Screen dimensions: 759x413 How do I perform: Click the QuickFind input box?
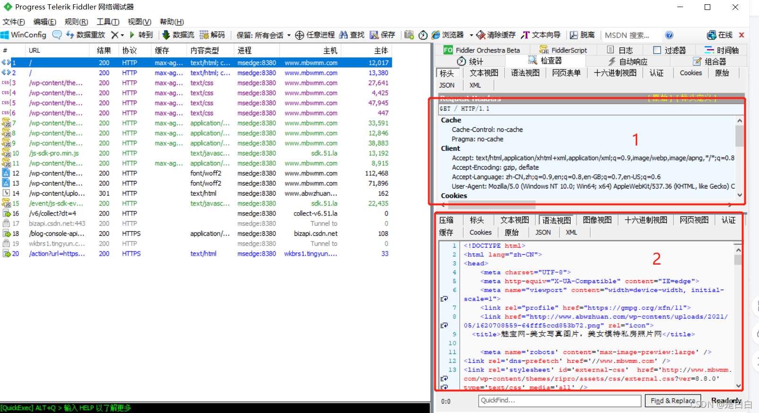point(560,400)
